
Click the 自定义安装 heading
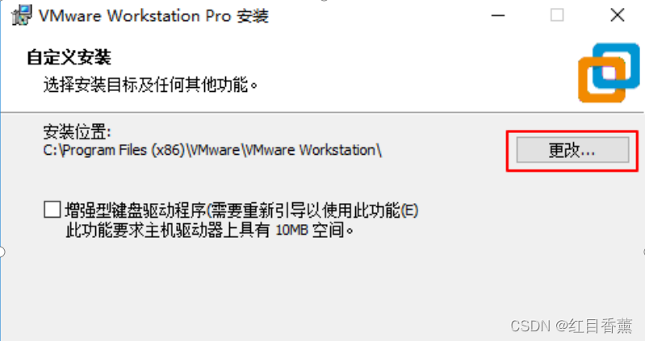69,57
